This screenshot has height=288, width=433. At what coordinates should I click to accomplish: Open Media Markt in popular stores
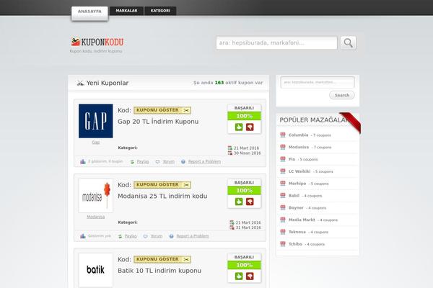tap(302, 220)
